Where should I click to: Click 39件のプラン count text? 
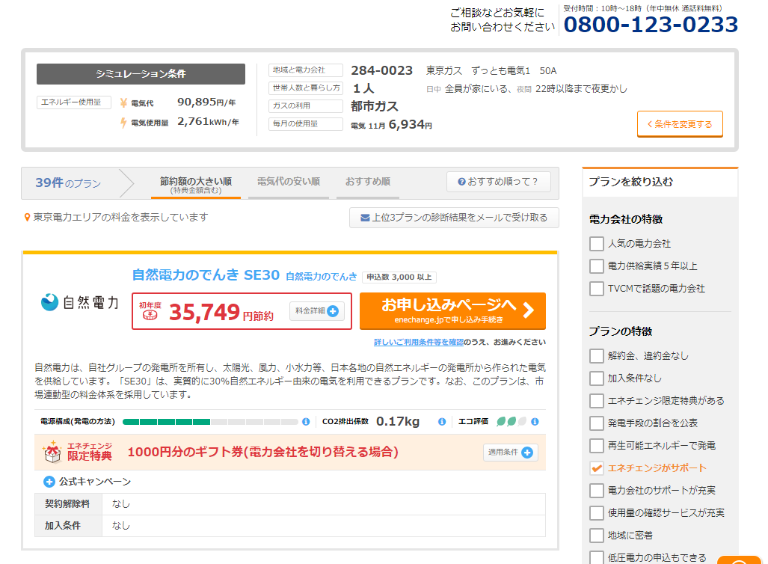click(x=68, y=183)
